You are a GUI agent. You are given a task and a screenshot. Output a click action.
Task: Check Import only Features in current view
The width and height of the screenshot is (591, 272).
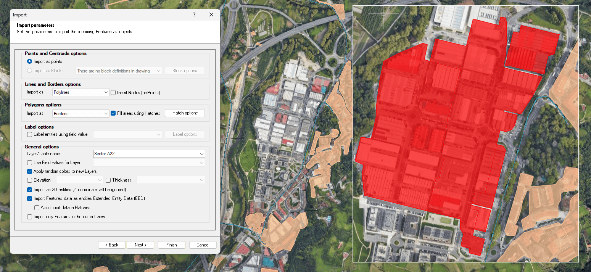30,217
